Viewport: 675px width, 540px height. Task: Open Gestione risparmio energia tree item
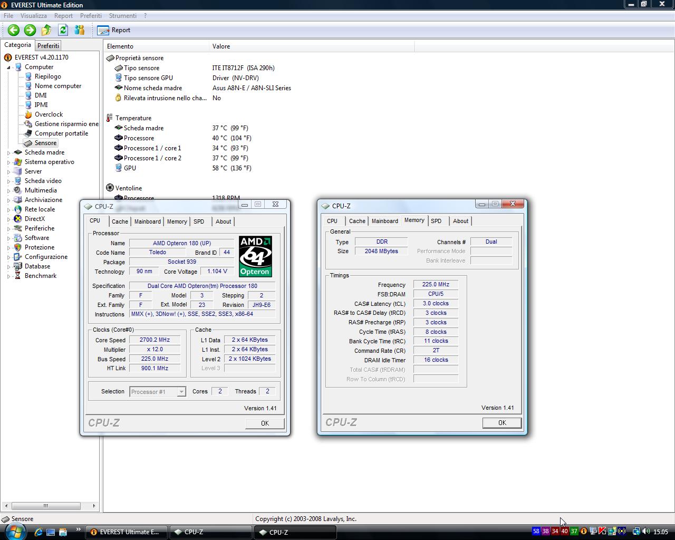click(66, 124)
